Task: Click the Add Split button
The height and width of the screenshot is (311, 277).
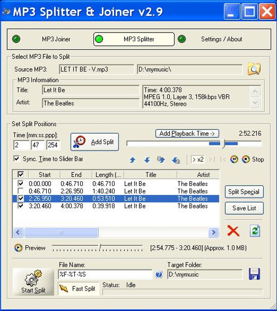Action: (95, 142)
